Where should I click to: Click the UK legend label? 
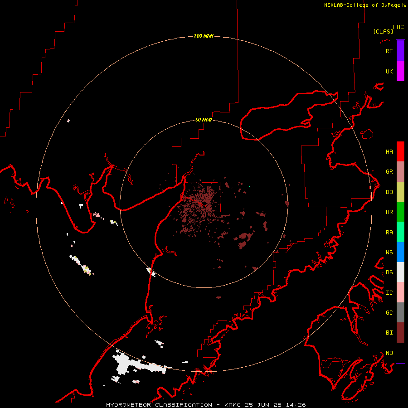click(389, 71)
